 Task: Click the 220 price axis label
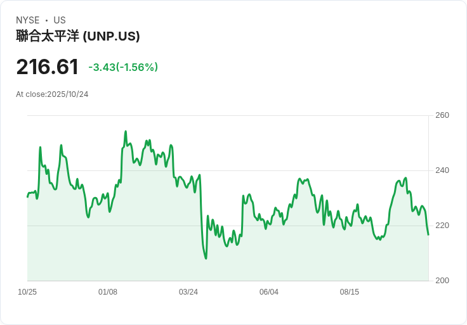[x=442, y=226]
